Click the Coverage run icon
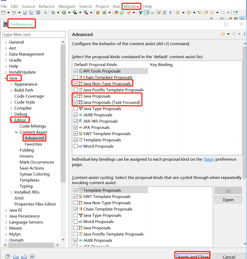This screenshot has width=247, height=259. tap(75, 13)
